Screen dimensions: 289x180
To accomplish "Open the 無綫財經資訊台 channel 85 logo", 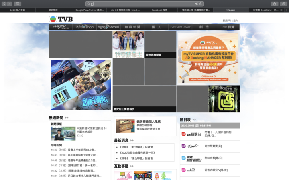I will 192,158.
